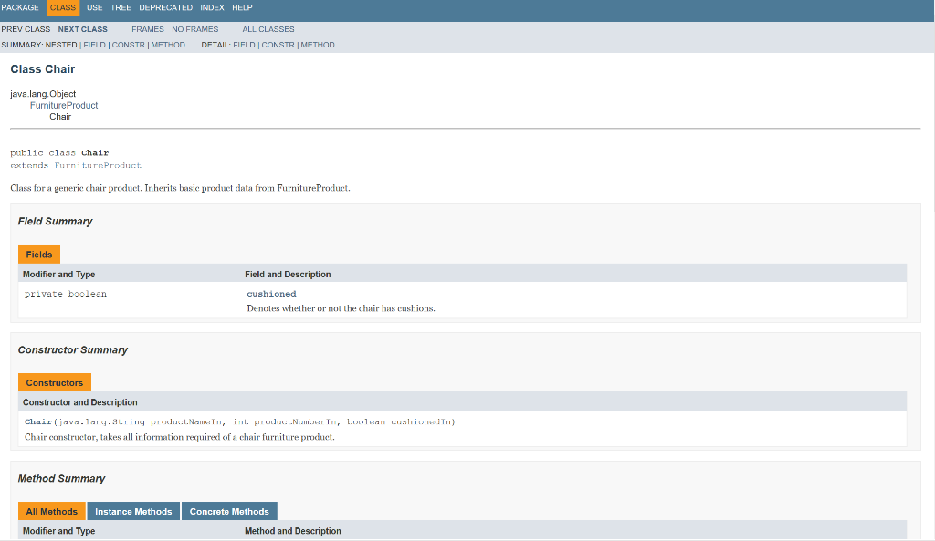
Task: Jump to Constr summary section
Action: pyautogui.click(x=128, y=44)
